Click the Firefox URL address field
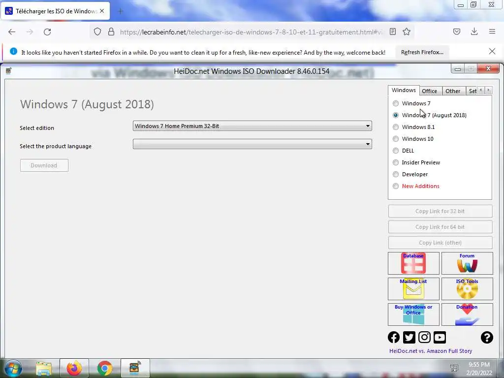The height and width of the screenshot is (378, 504). 251,32
